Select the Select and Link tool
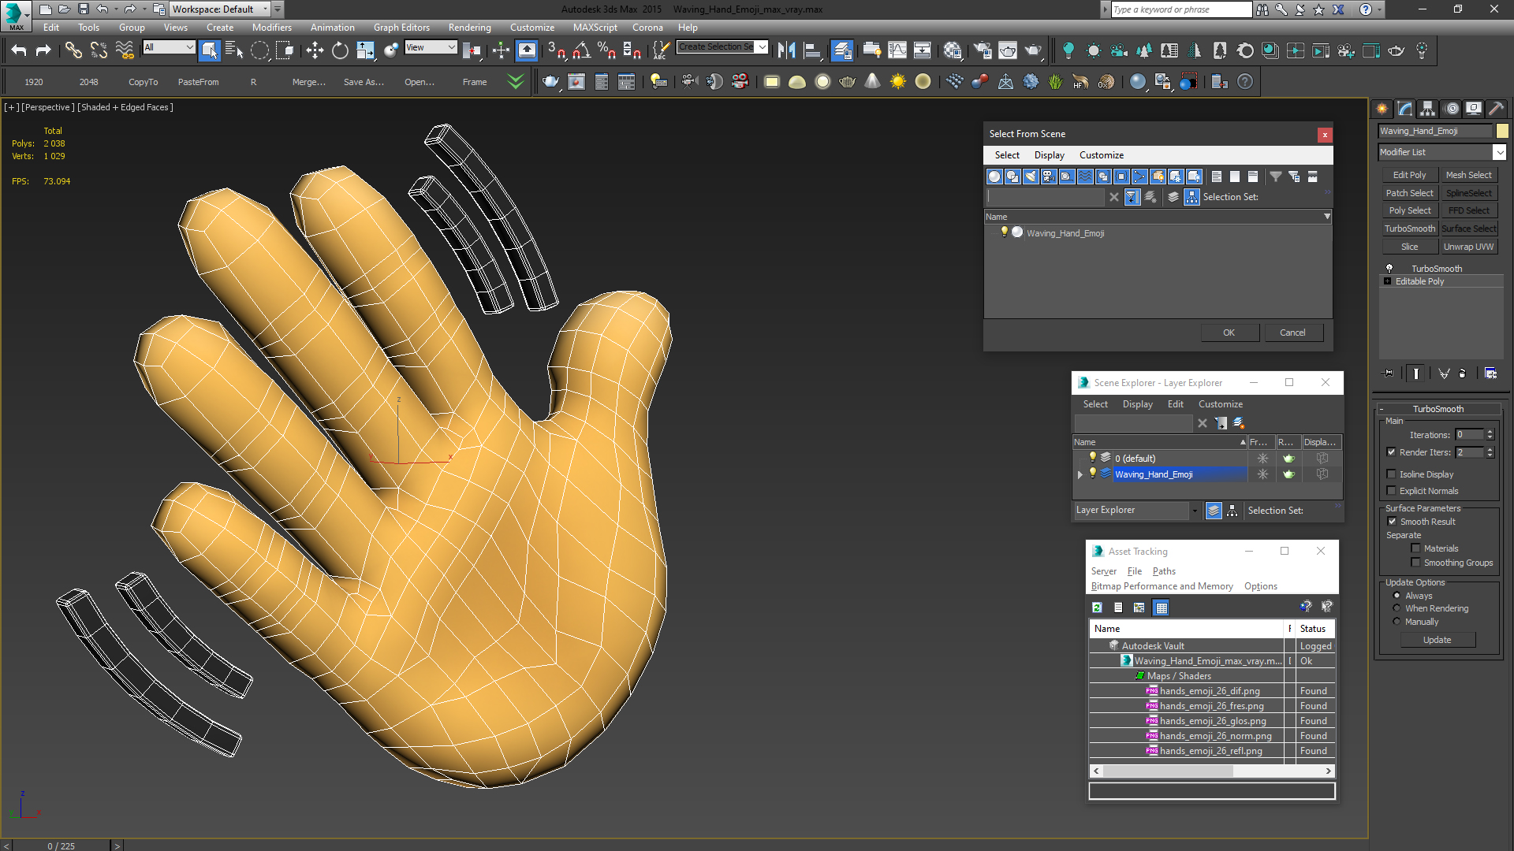The image size is (1514, 851). pyautogui.click(x=73, y=50)
